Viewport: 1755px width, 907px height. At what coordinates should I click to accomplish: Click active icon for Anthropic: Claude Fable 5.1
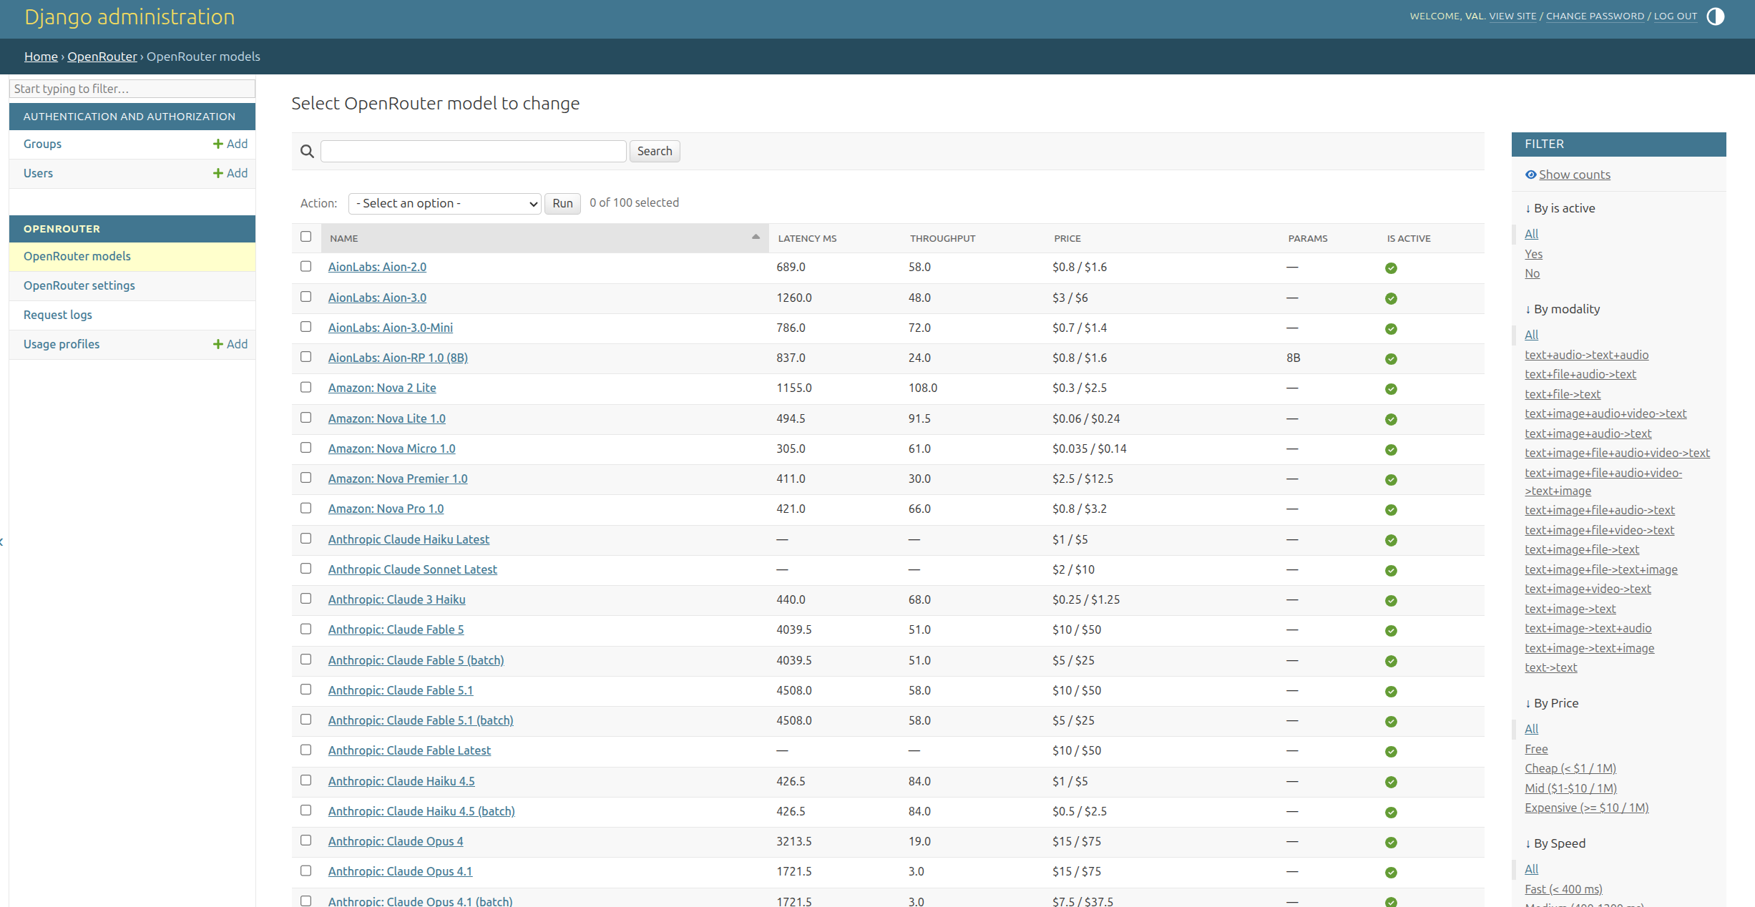(x=1391, y=692)
